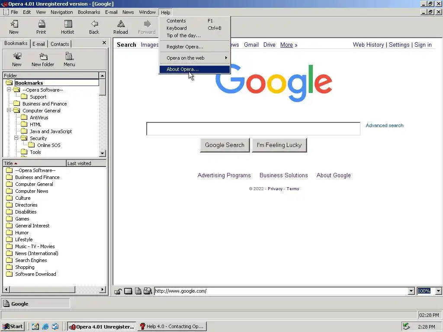Click the Folder column header
The image size is (443, 332).
click(51, 76)
